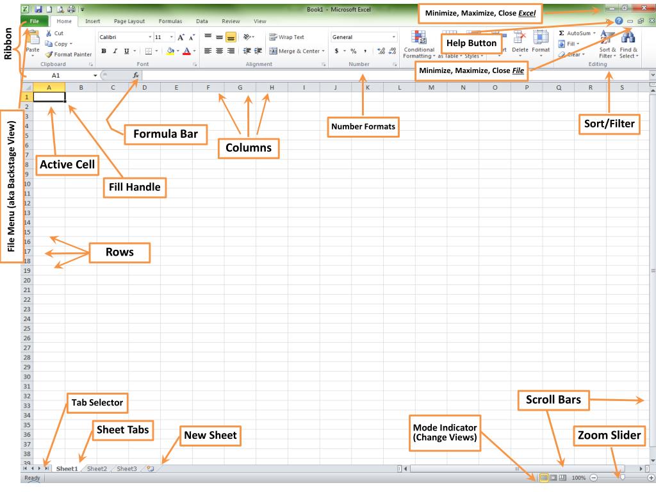The height and width of the screenshot is (492, 656).
Task: Click the Fill button in Editing group
Action: click(569, 44)
